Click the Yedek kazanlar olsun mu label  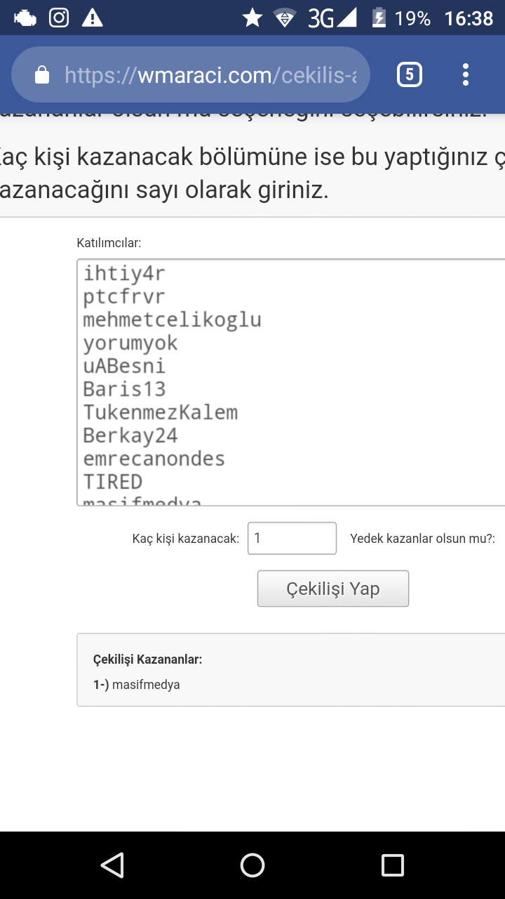(x=423, y=539)
